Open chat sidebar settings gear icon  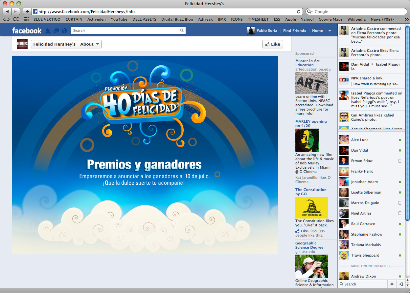pos(392,284)
